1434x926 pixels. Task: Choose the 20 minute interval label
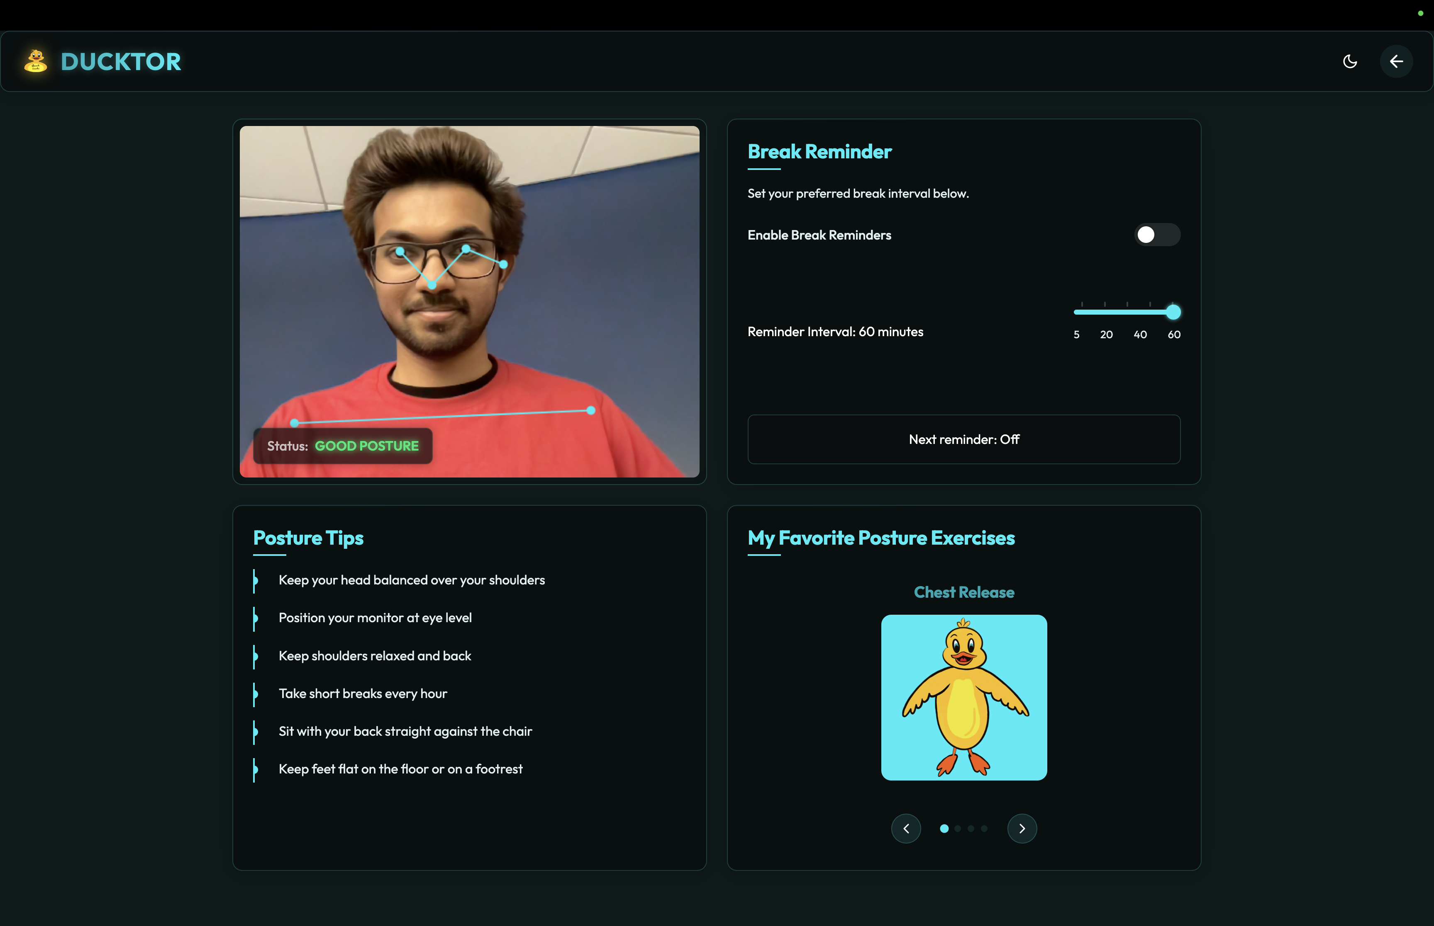coord(1106,335)
